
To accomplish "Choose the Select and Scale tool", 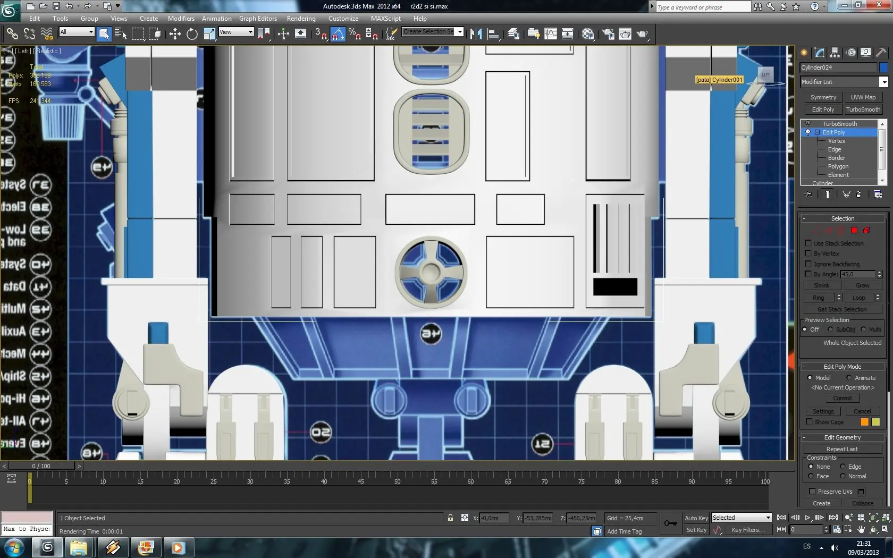I will (209, 34).
